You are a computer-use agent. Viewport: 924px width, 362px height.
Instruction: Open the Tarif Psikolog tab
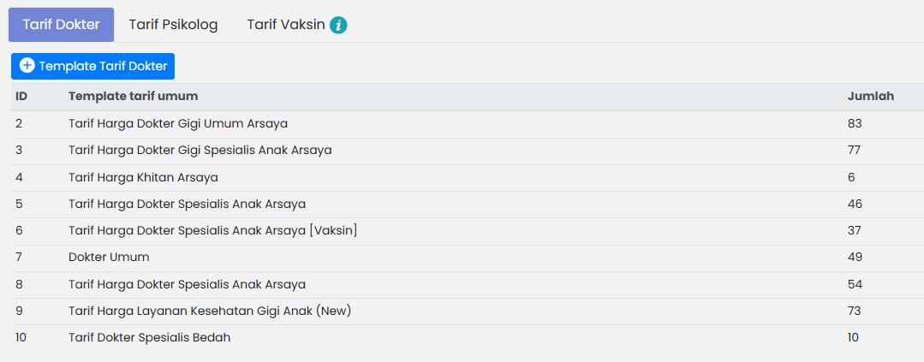pos(173,25)
